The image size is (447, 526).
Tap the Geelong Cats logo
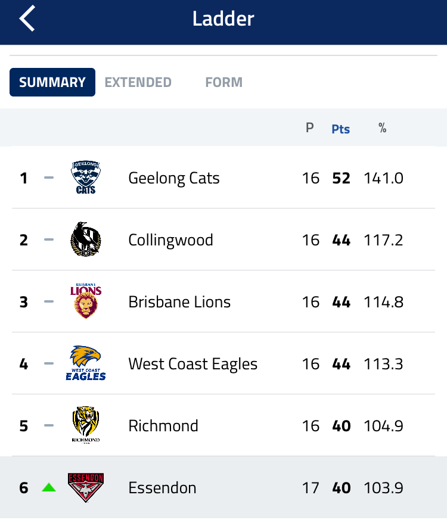pos(86,177)
